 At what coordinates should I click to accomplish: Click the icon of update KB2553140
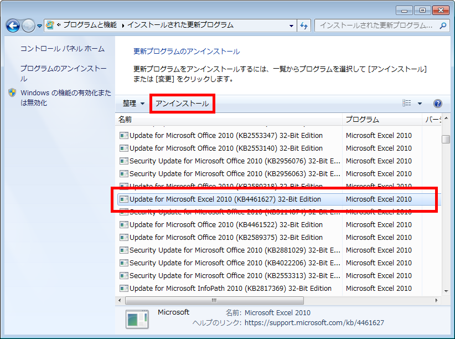click(124, 148)
